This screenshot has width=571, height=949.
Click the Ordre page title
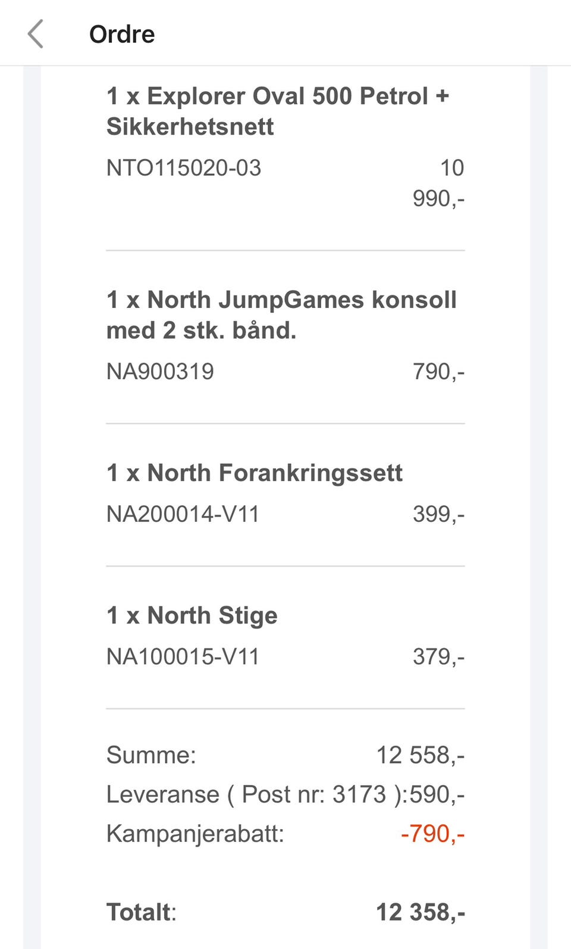(x=122, y=34)
